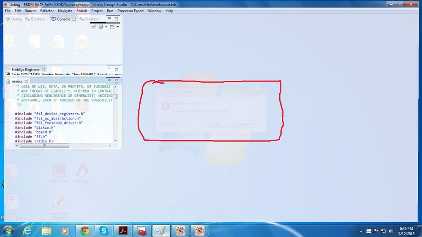Viewport: 422px width, 237px height.
Task: Maximize the Console view panel
Action: [116, 19]
